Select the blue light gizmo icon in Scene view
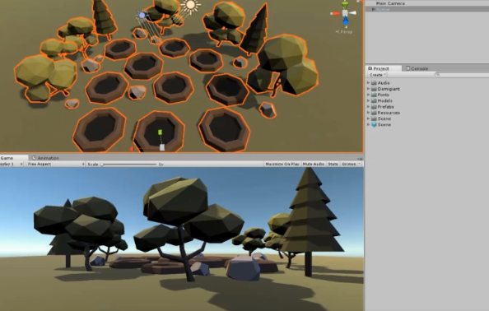The height and width of the screenshot is (311, 489). click(142, 15)
